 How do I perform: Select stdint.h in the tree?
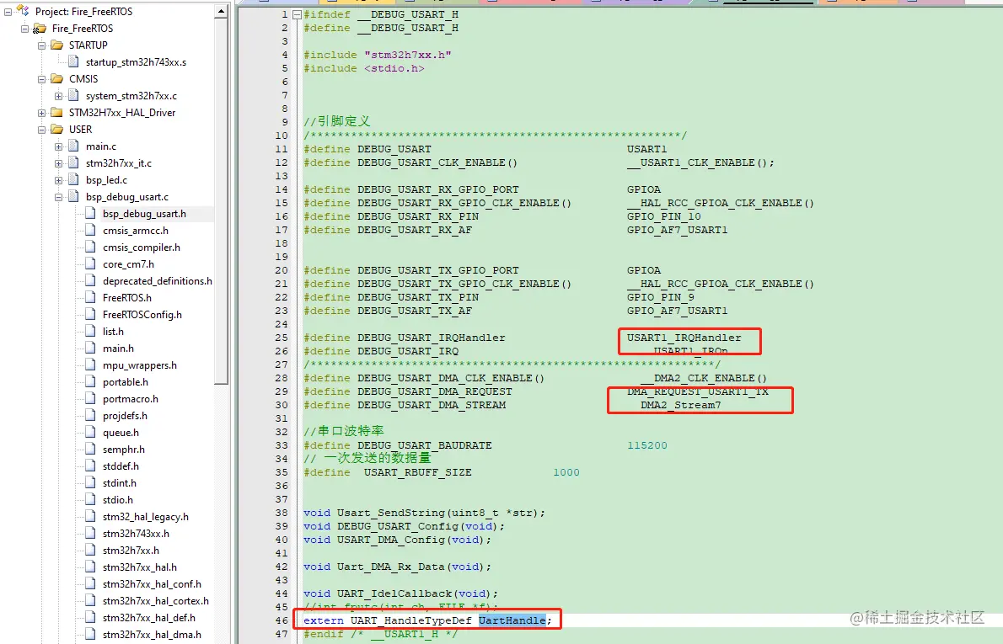pyautogui.click(x=120, y=483)
